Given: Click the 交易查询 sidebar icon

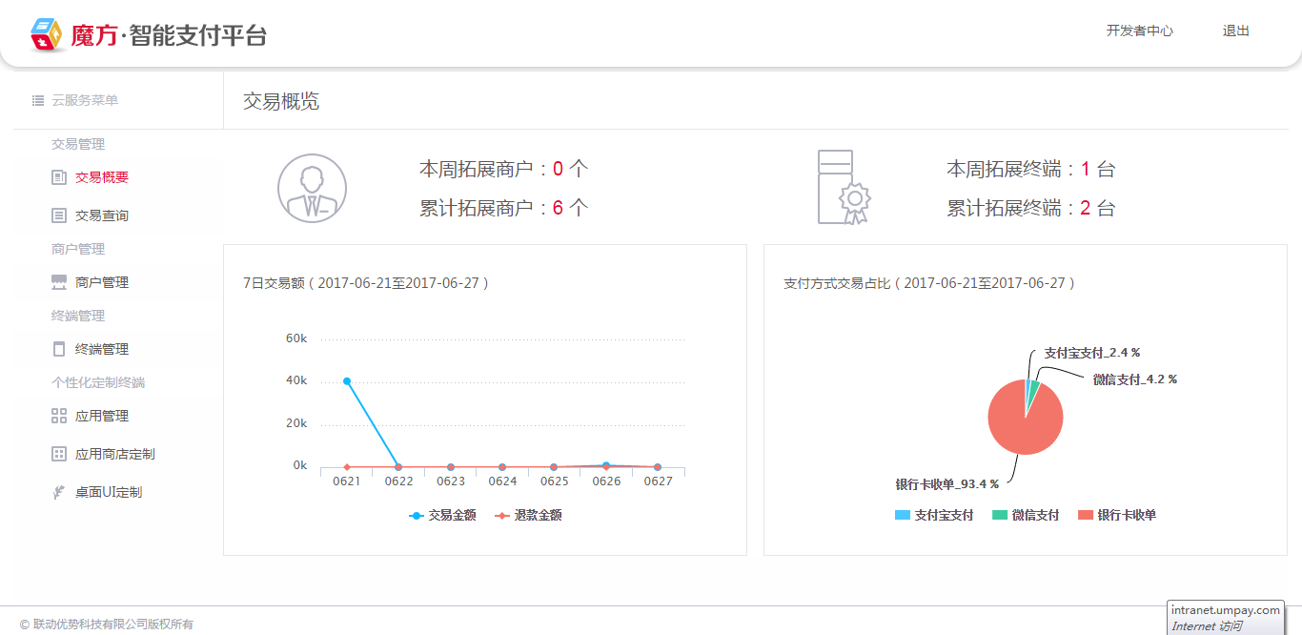Looking at the screenshot, I should point(59,215).
